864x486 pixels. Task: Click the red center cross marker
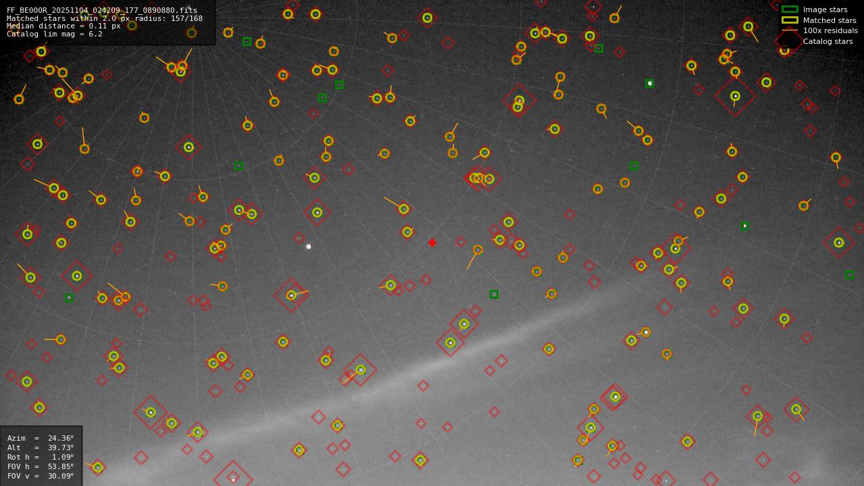pyautogui.click(x=432, y=243)
